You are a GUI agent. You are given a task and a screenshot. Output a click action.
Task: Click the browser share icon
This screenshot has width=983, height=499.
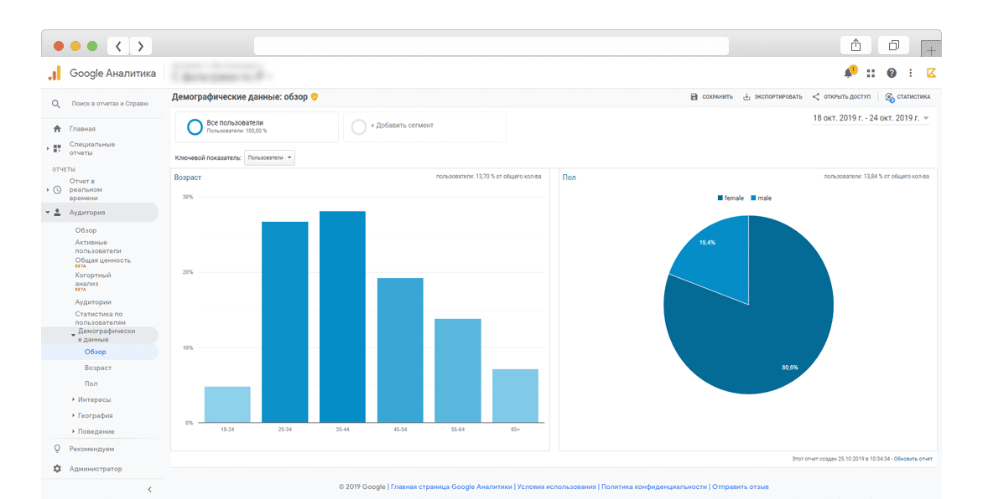click(x=856, y=46)
